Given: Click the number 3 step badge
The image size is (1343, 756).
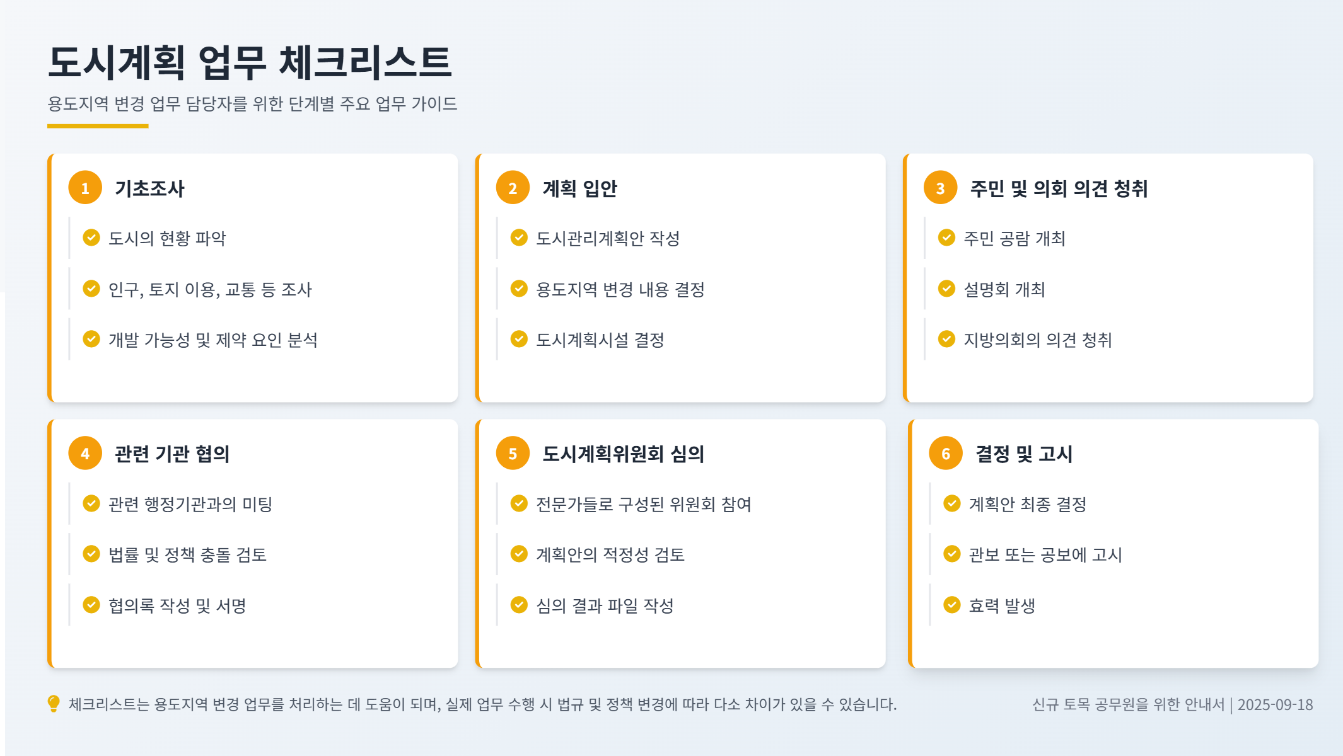Looking at the screenshot, I should pyautogui.click(x=940, y=188).
